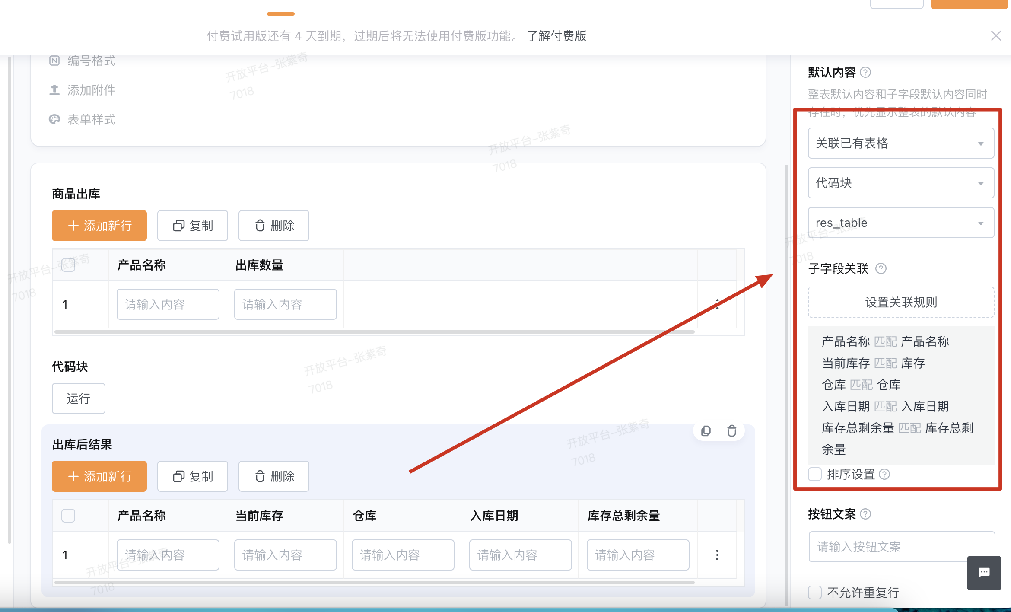Click 产品名称 input in 商品出库 row 1
1011x612 pixels.
[x=168, y=304]
